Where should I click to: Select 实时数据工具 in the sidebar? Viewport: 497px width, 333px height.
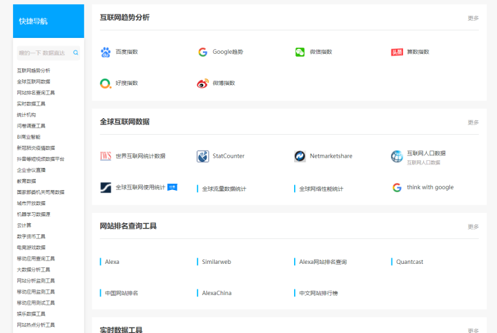click(31, 104)
